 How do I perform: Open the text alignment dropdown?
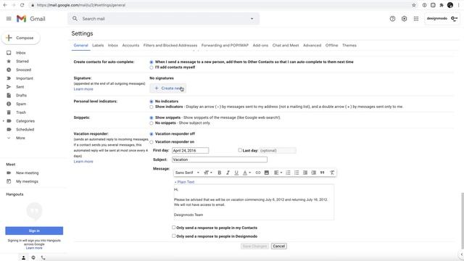[x=278, y=173]
